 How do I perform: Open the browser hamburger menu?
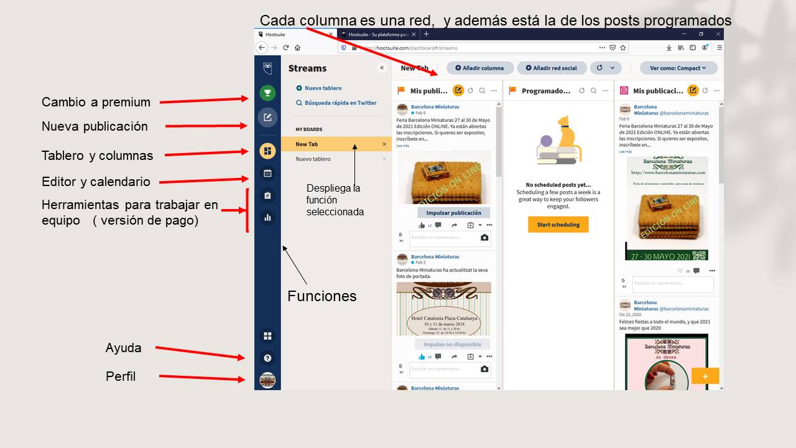(x=720, y=47)
